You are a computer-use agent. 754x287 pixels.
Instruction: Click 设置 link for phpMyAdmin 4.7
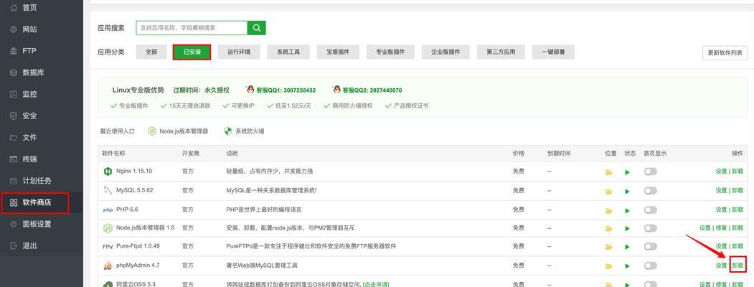click(x=721, y=265)
